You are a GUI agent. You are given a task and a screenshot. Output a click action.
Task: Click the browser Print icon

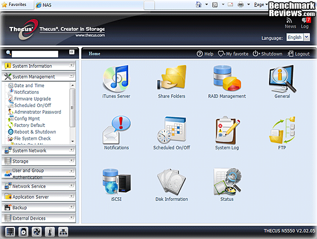coord(241,5)
